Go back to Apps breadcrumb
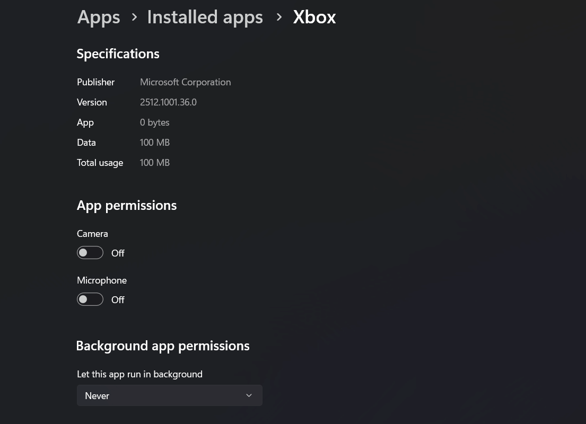586x424 pixels. click(x=99, y=17)
